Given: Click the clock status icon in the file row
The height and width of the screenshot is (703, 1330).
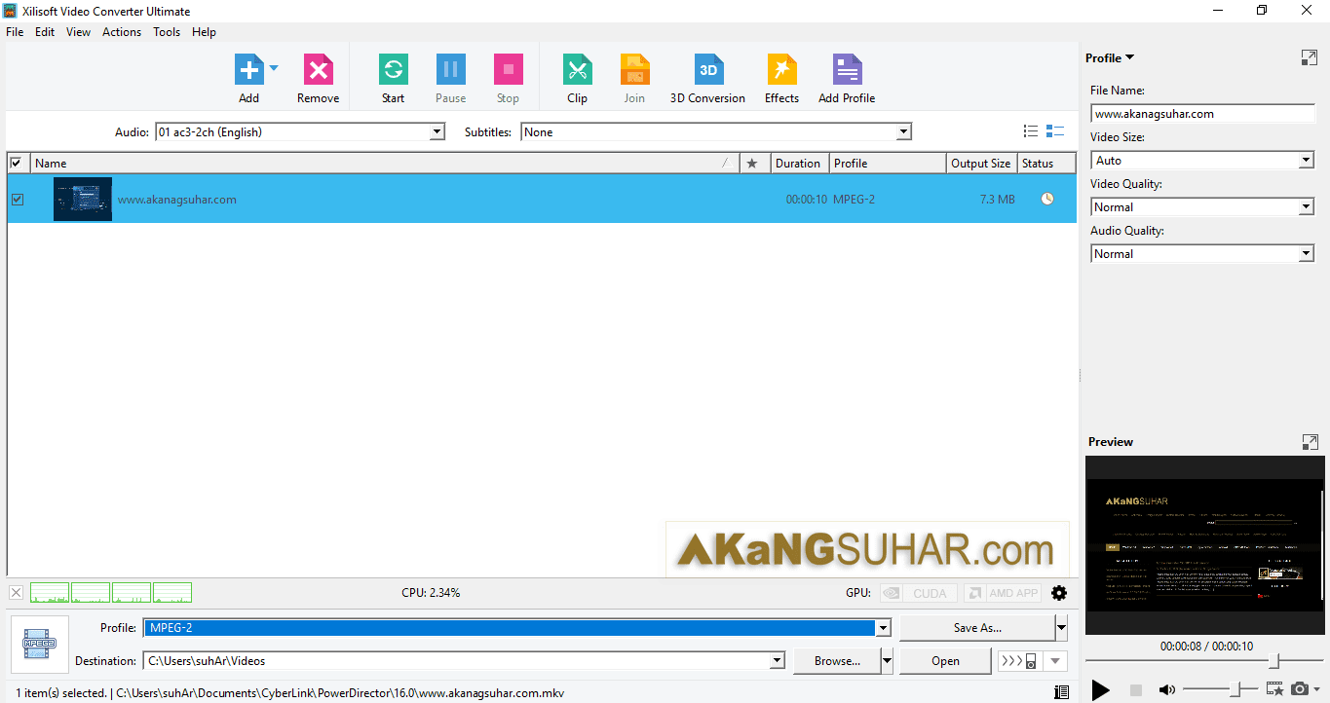Looking at the screenshot, I should click(x=1047, y=199).
